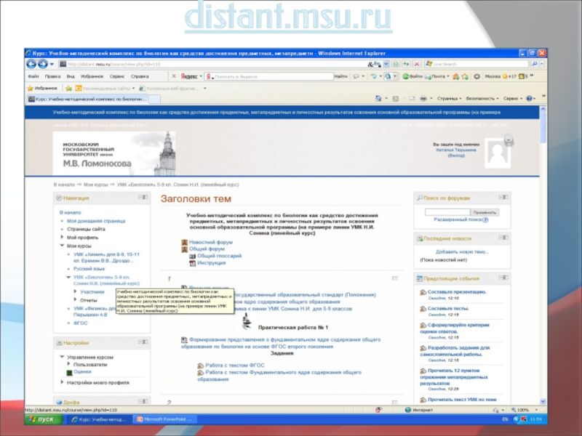Screen dimensions: 582x436
Task: Click the Применить forum search button
Action: pos(485,212)
